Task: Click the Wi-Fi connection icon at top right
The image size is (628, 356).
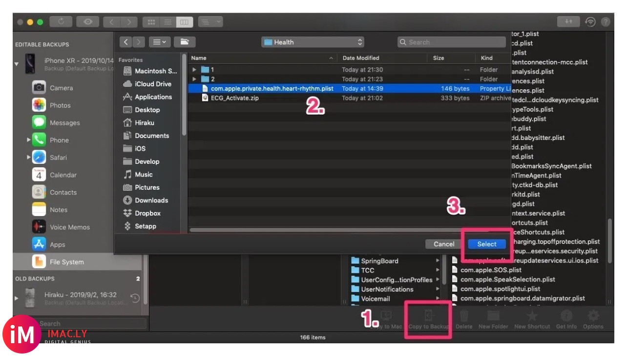Action: (591, 22)
